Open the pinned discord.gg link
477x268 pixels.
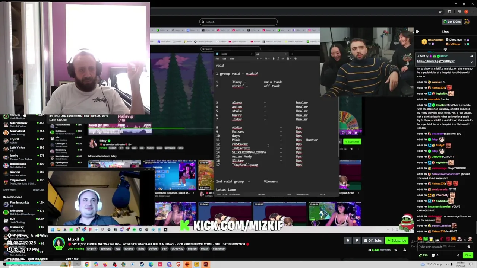coord(436,61)
